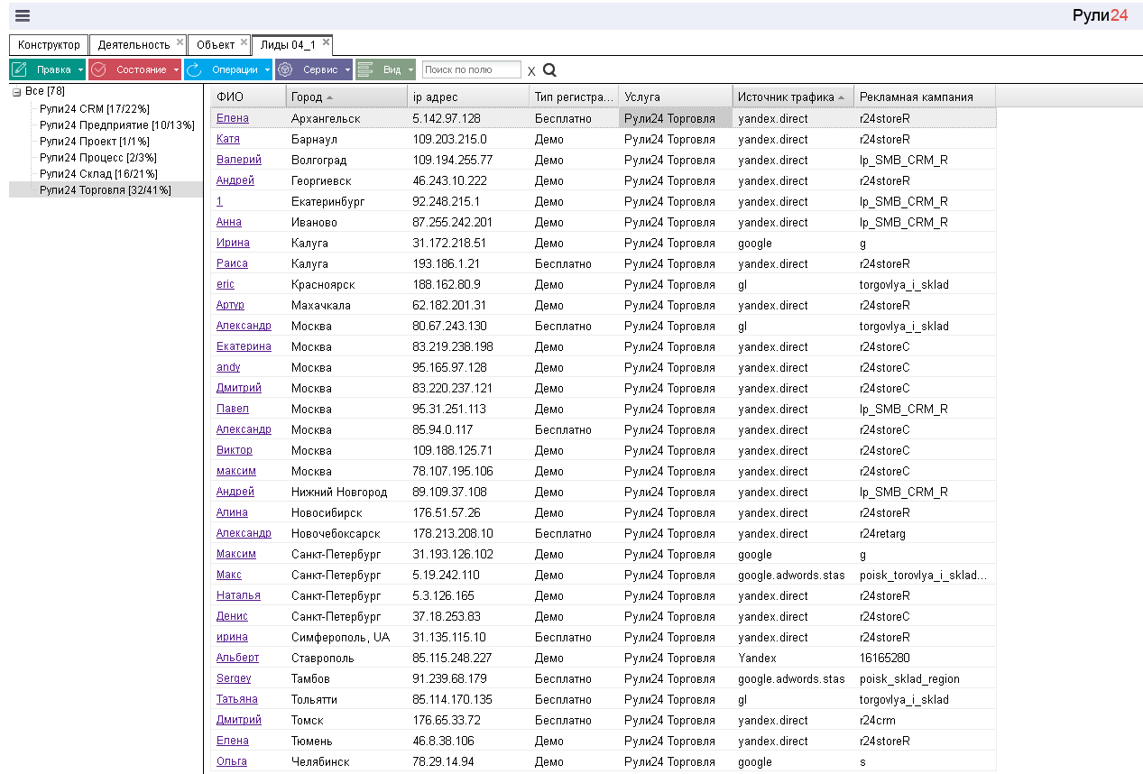Select Рули24 Склад [16/21%] filter

(98, 173)
